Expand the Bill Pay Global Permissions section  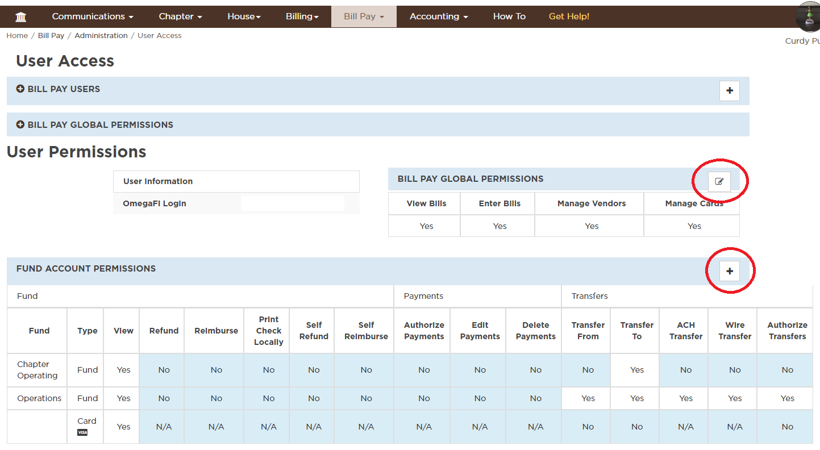click(94, 125)
